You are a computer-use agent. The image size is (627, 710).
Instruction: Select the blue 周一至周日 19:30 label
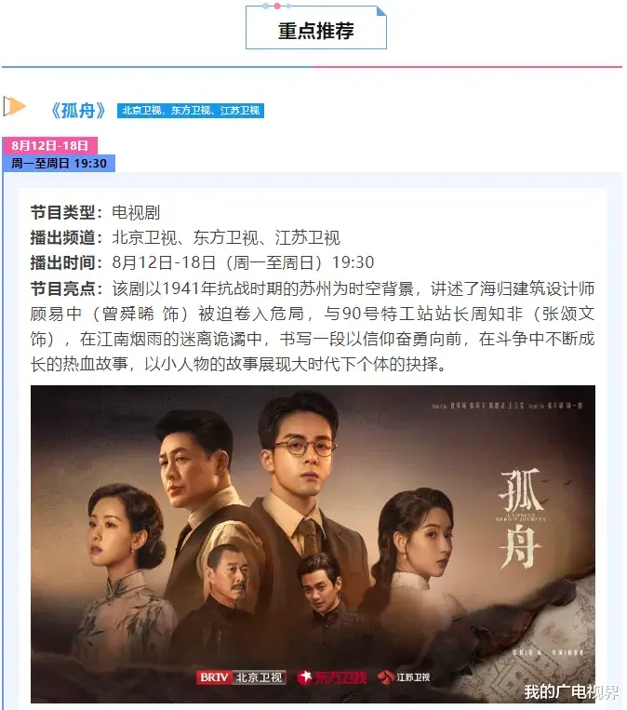point(59,163)
